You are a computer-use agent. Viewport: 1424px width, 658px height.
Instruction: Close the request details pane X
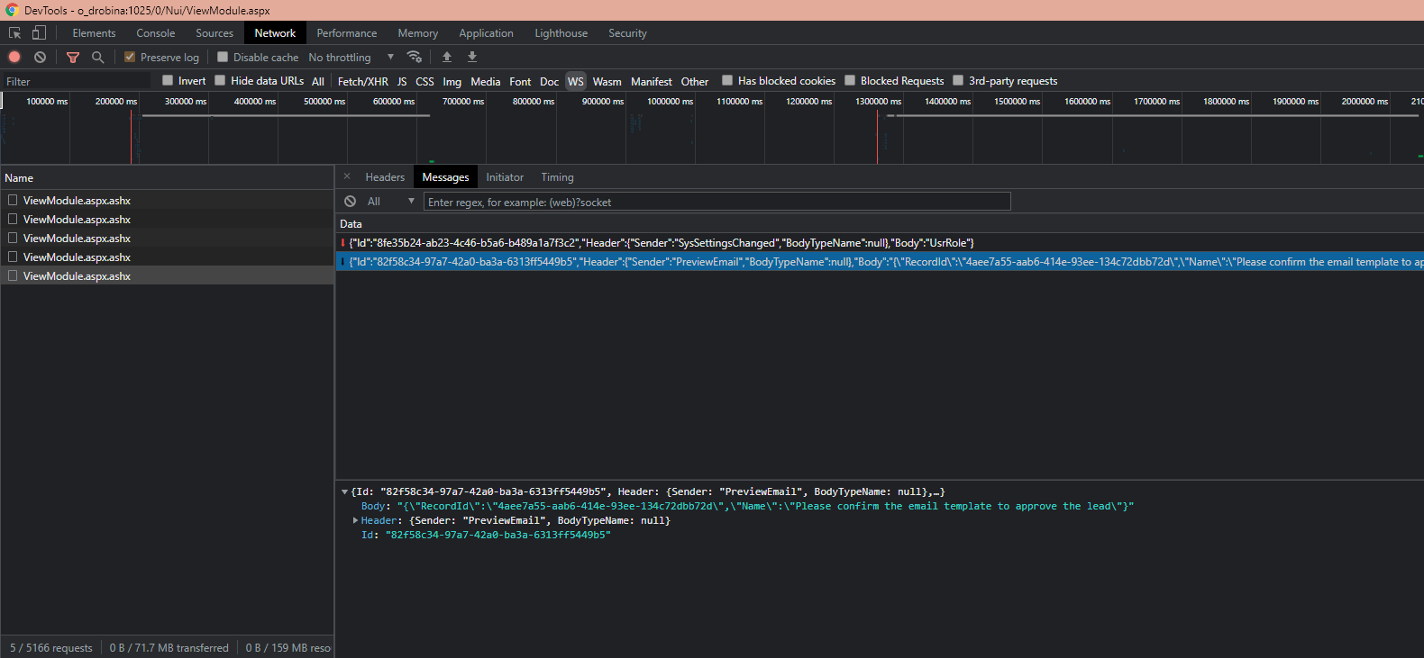pyautogui.click(x=347, y=176)
